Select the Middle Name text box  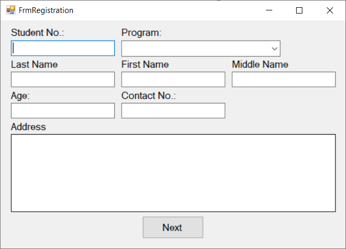(x=284, y=79)
